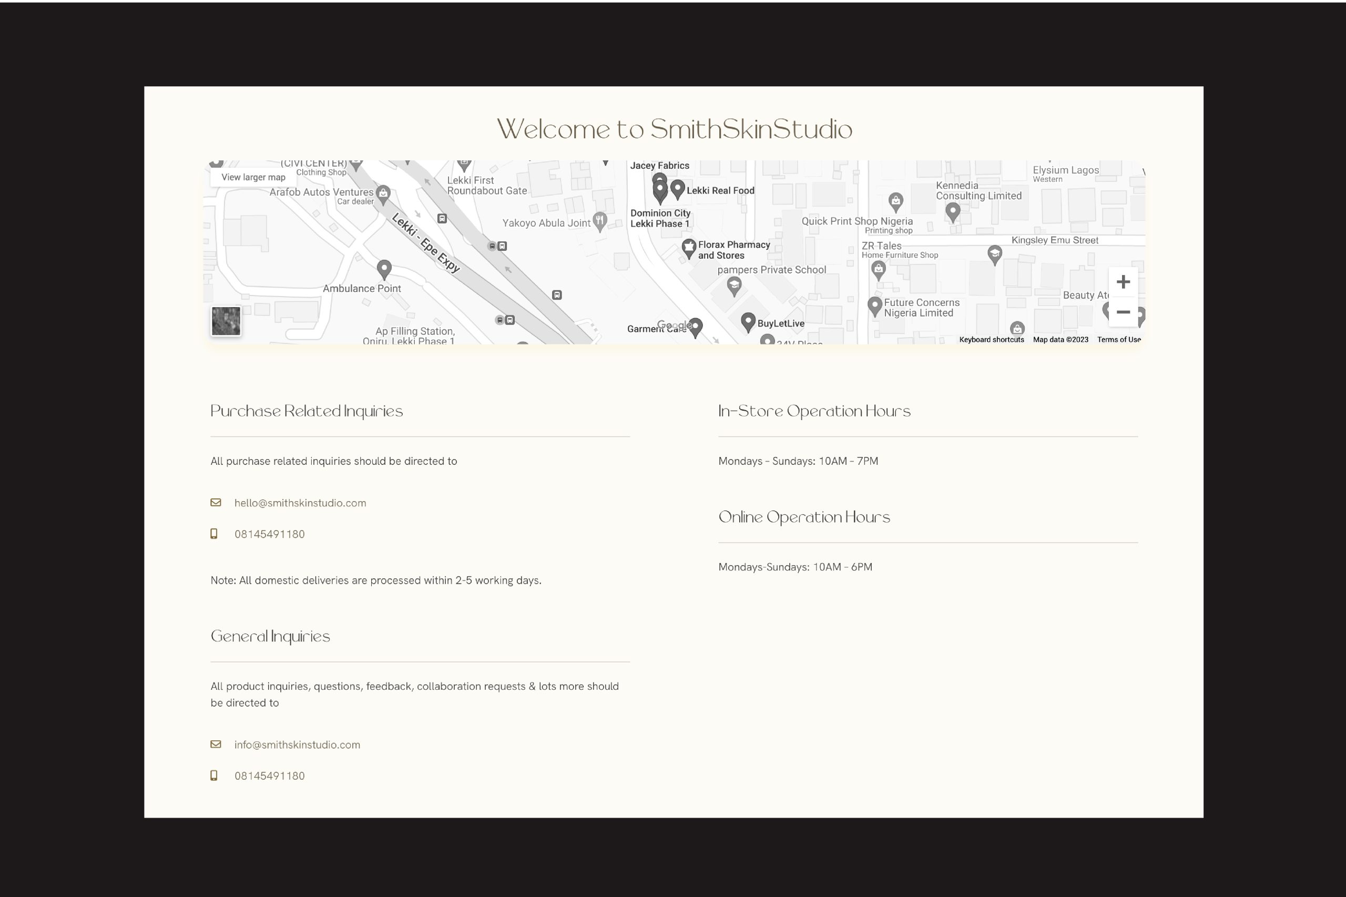Zoom out on the map
The height and width of the screenshot is (897, 1346).
point(1123,312)
